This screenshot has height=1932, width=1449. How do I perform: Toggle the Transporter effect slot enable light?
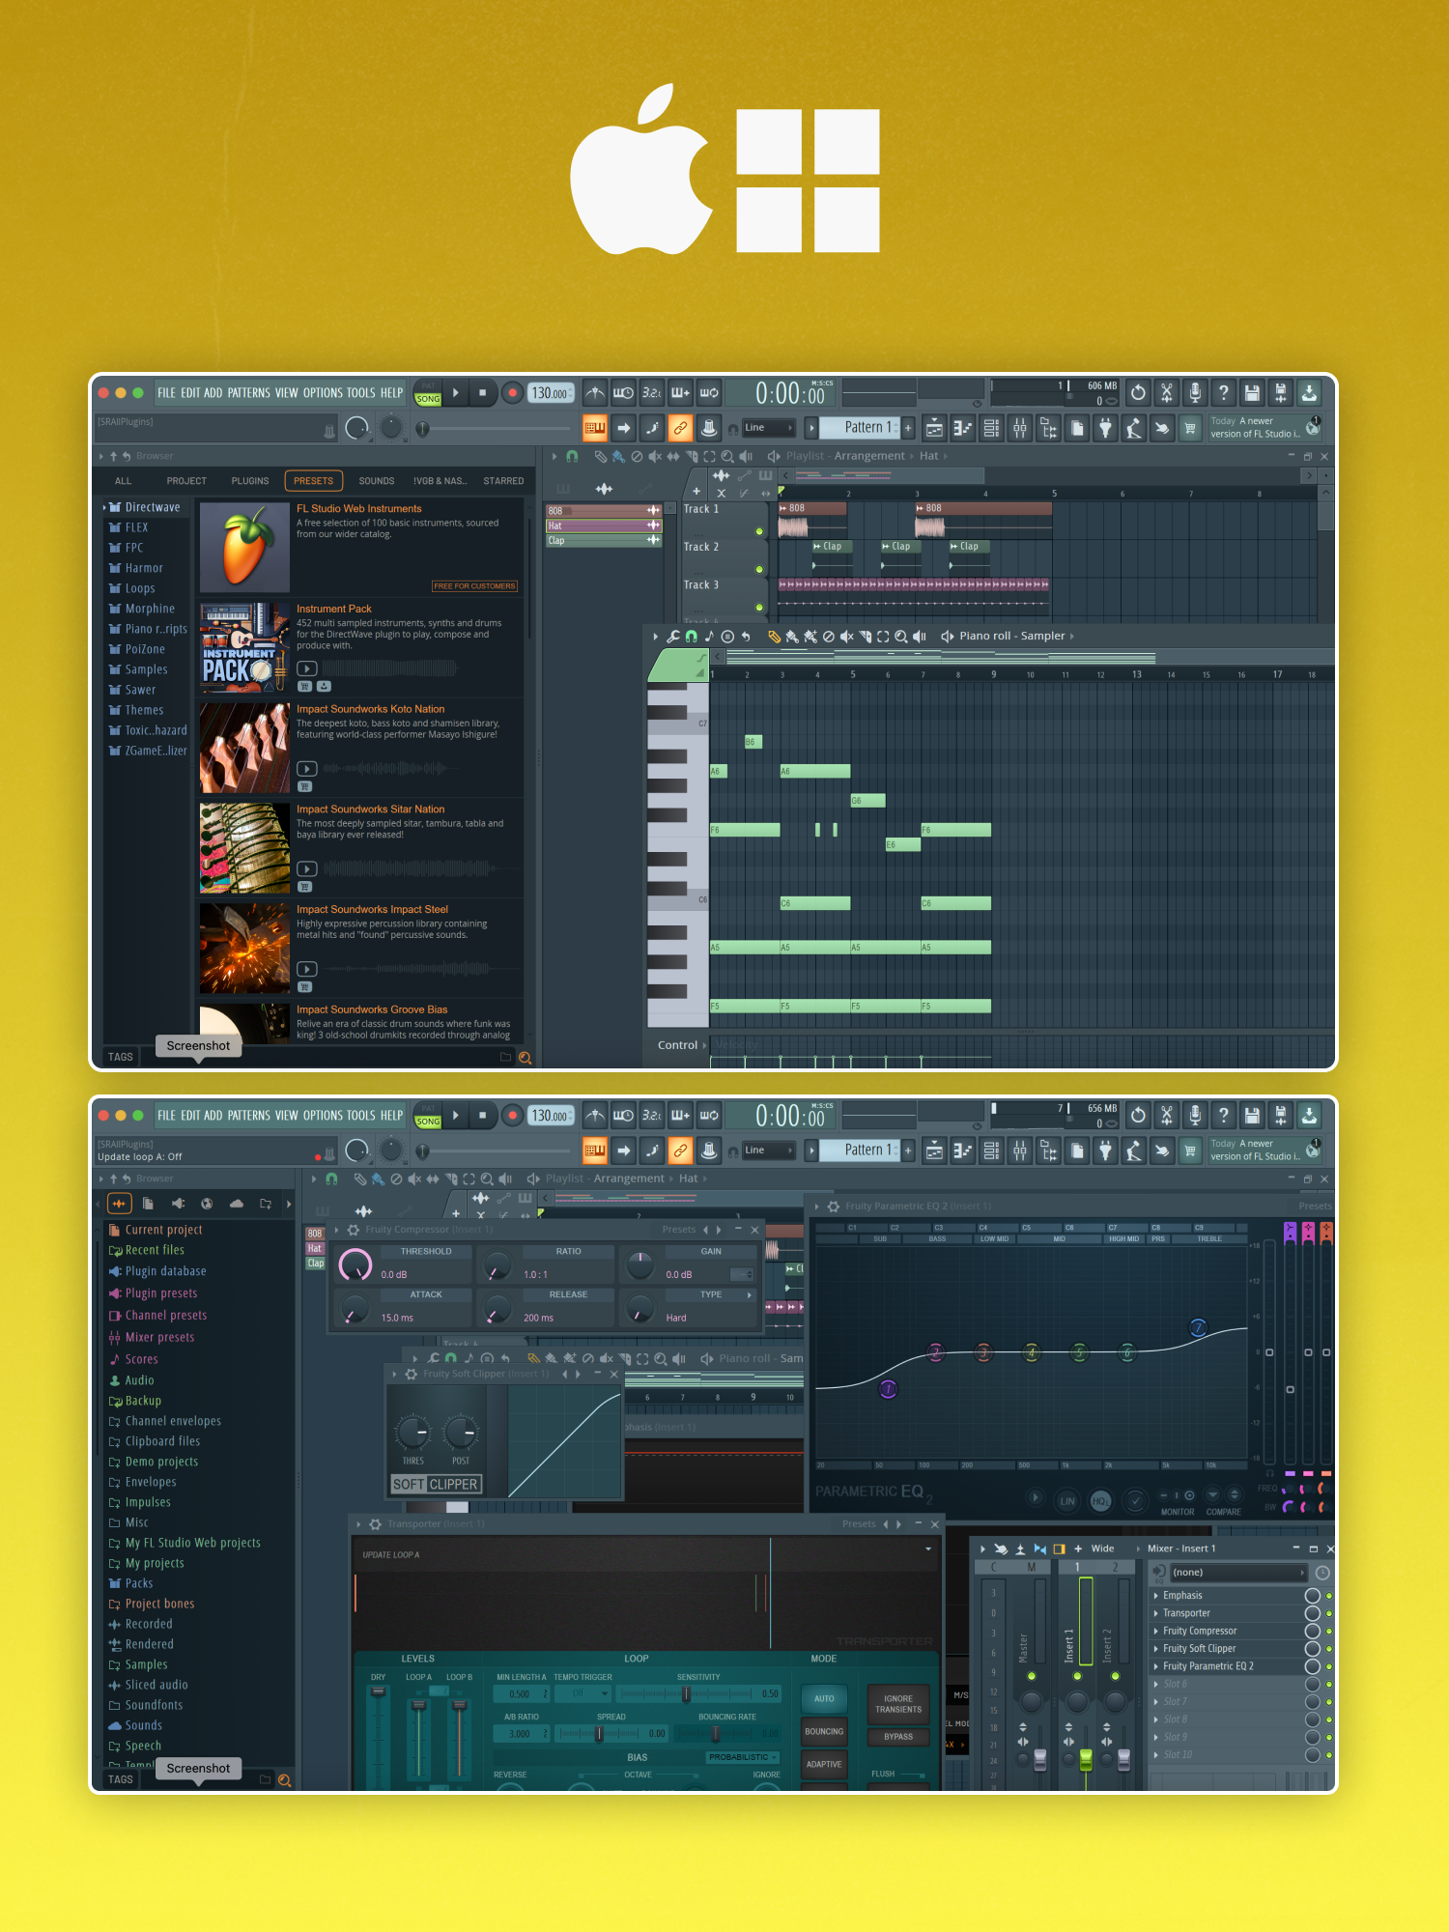pyautogui.click(x=1329, y=1613)
